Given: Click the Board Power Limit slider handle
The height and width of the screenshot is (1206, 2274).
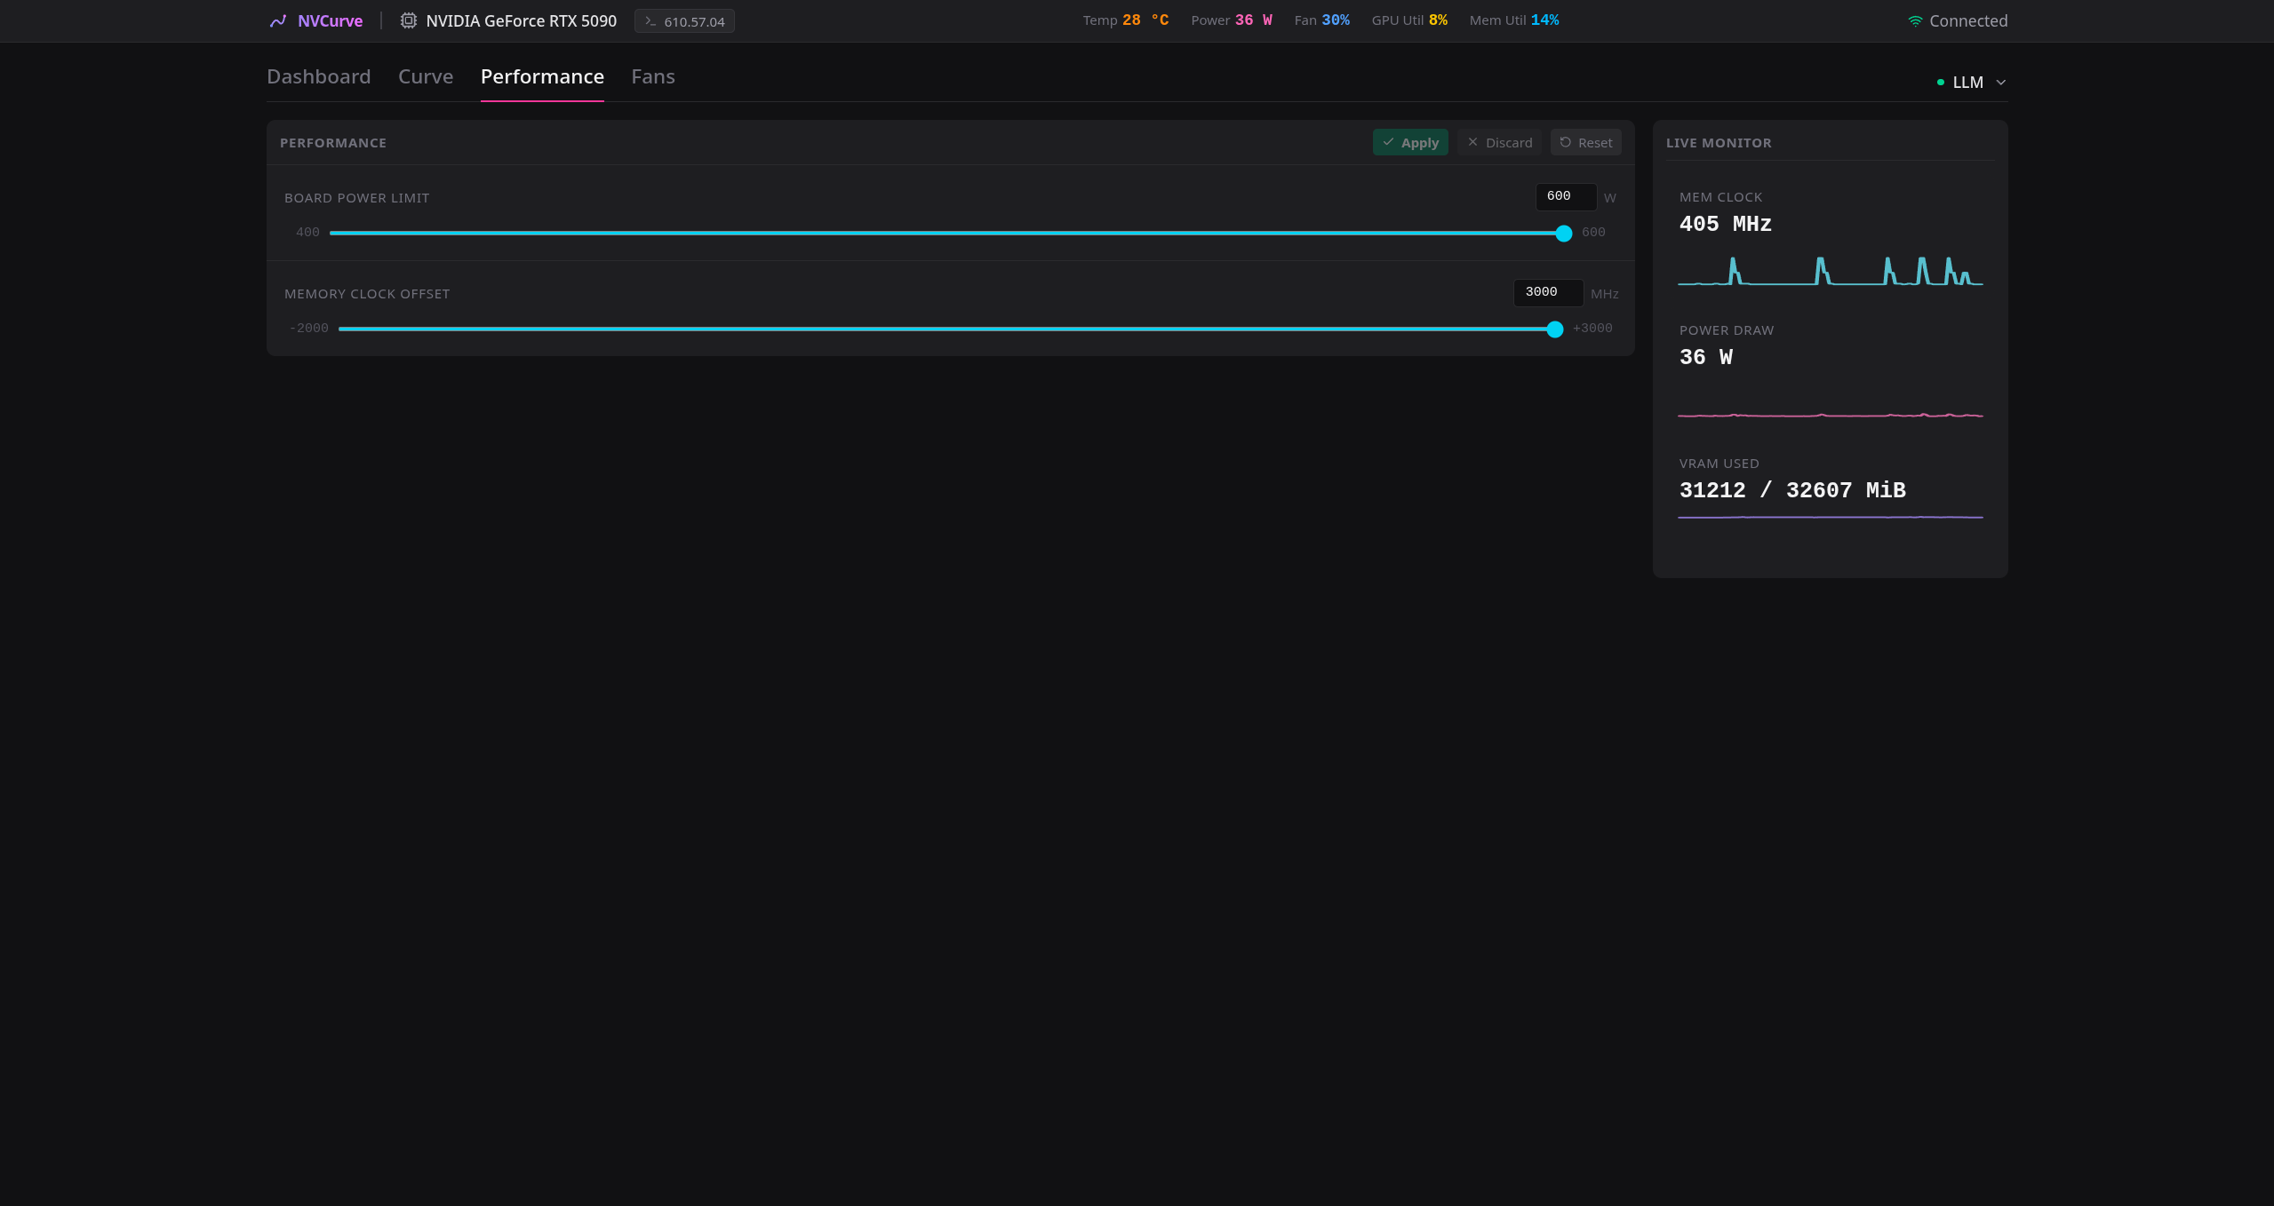Looking at the screenshot, I should pos(1564,234).
